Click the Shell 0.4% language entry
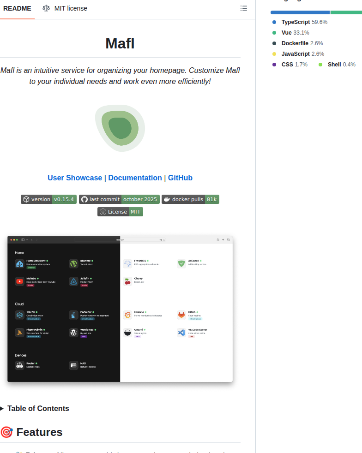362x453 pixels. 337,65
